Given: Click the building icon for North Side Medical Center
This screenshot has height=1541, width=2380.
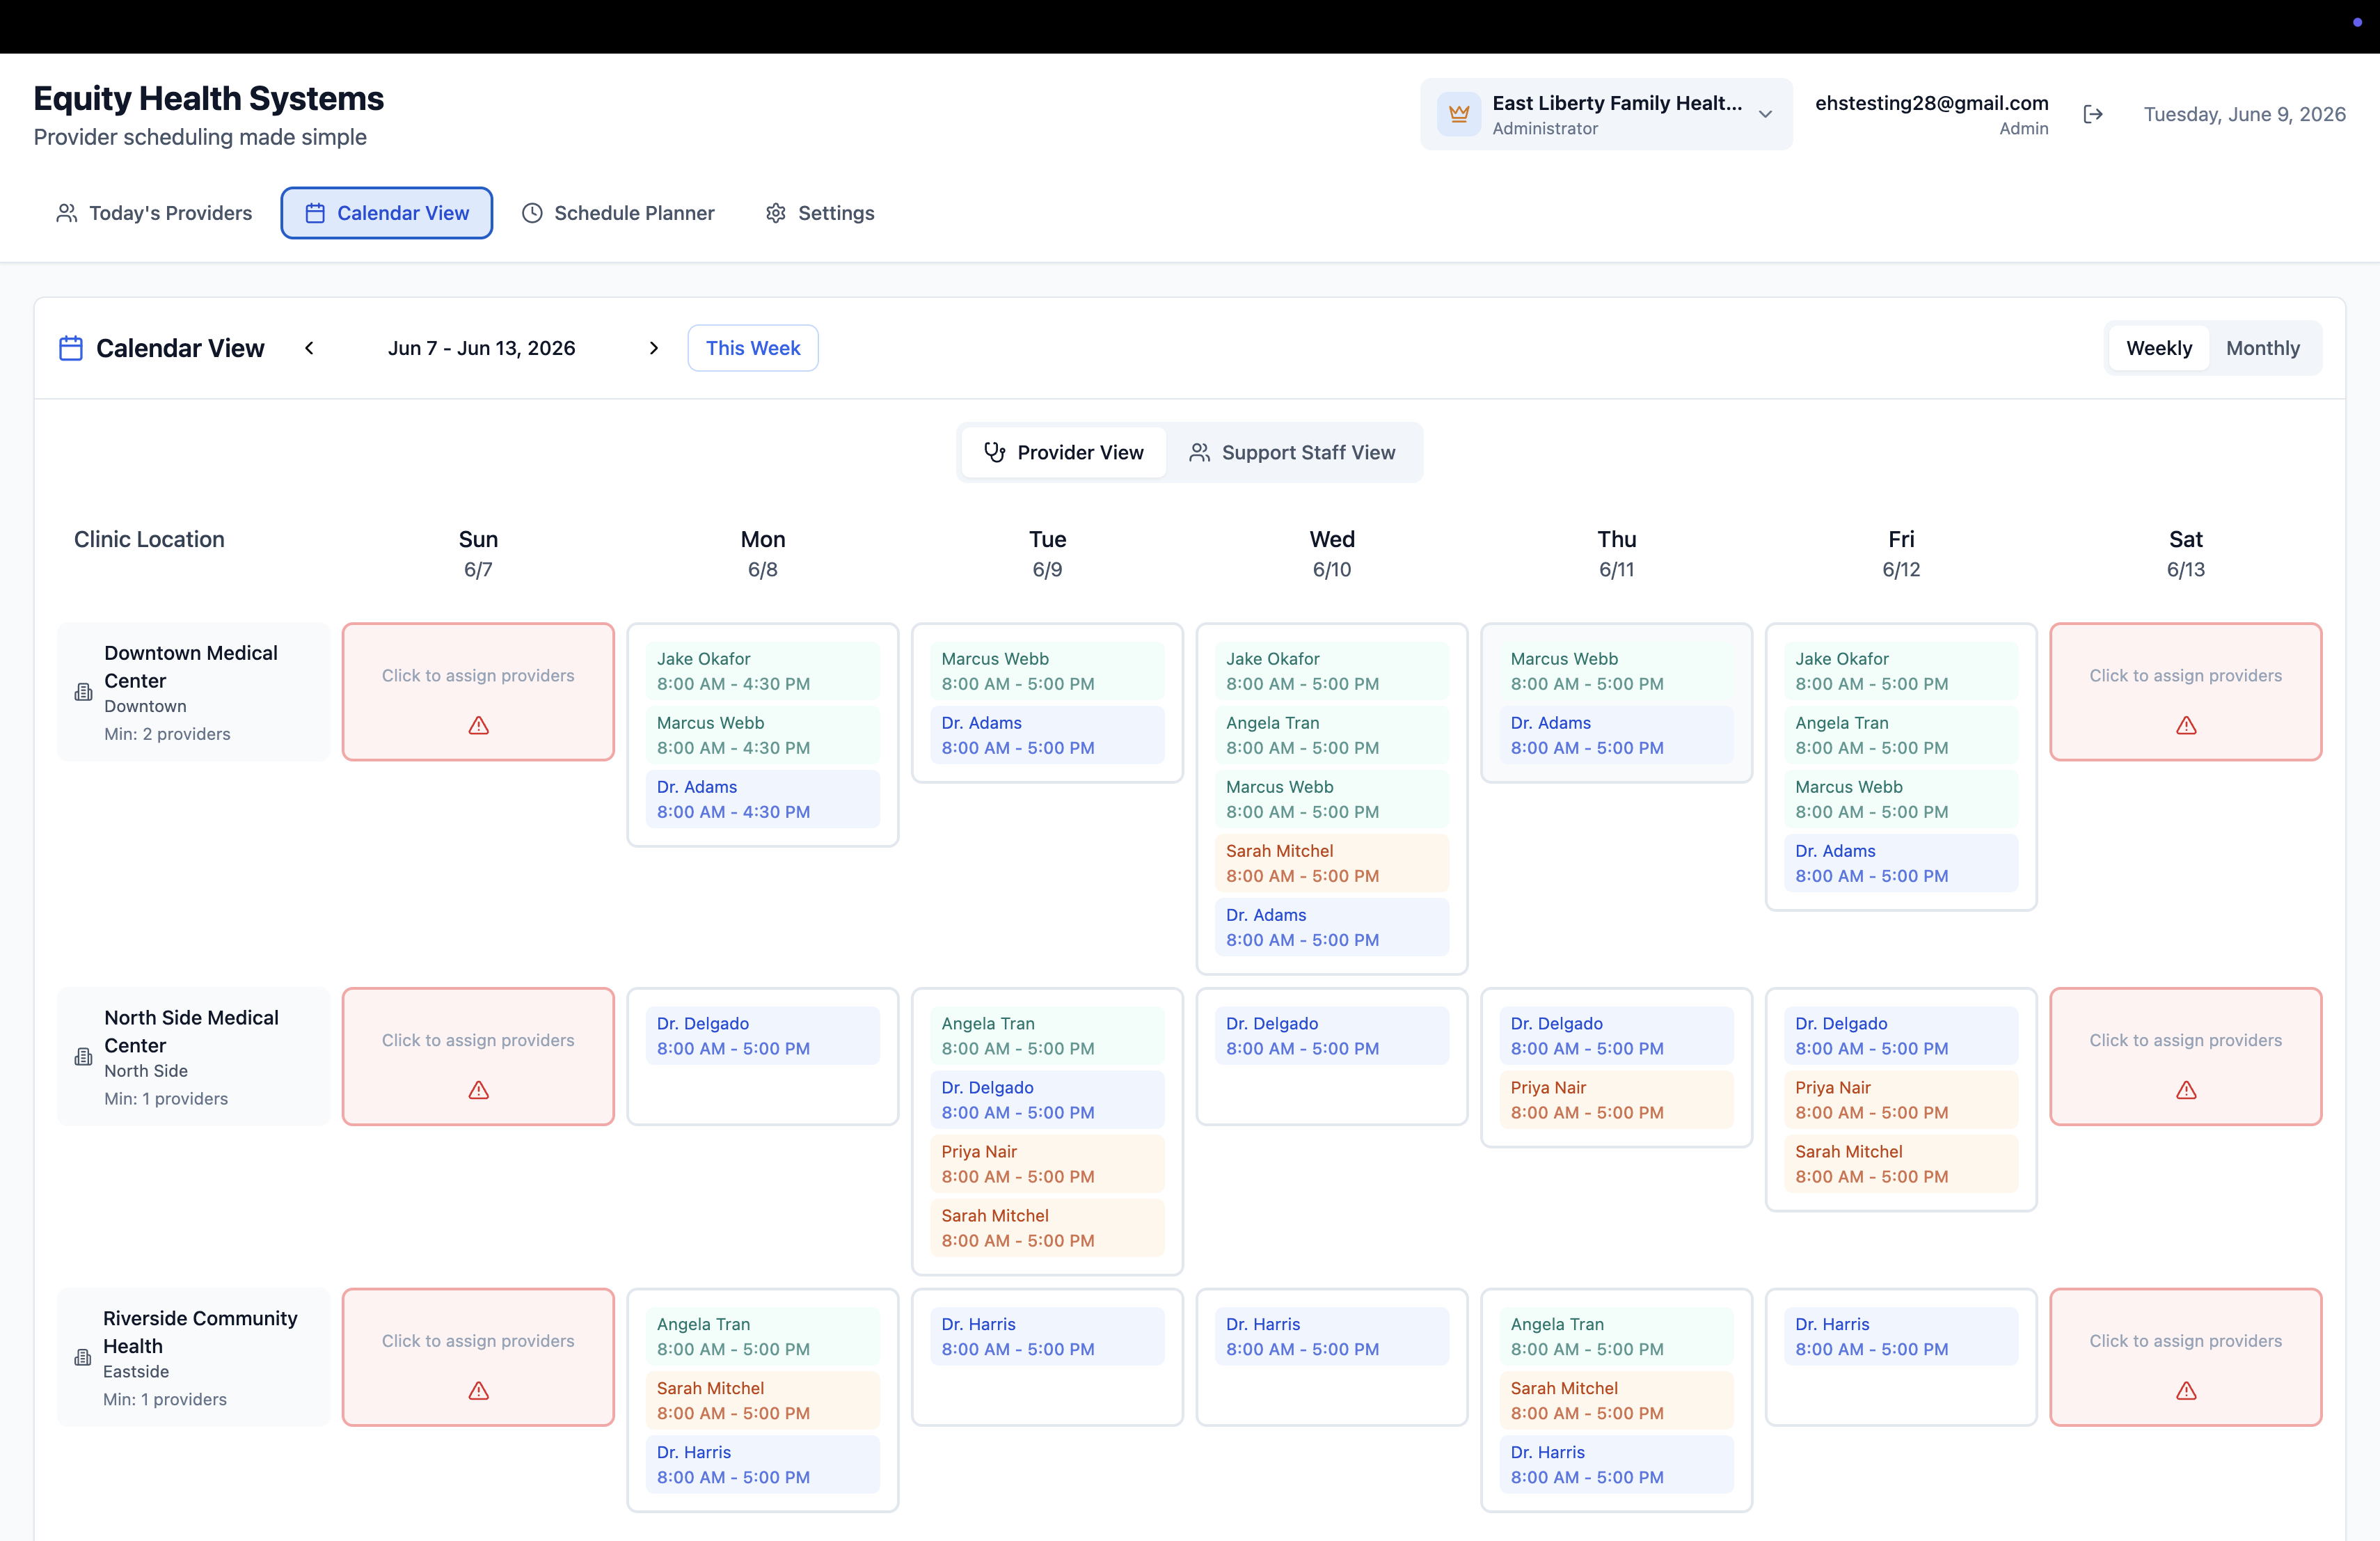Looking at the screenshot, I should (84, 1057).
